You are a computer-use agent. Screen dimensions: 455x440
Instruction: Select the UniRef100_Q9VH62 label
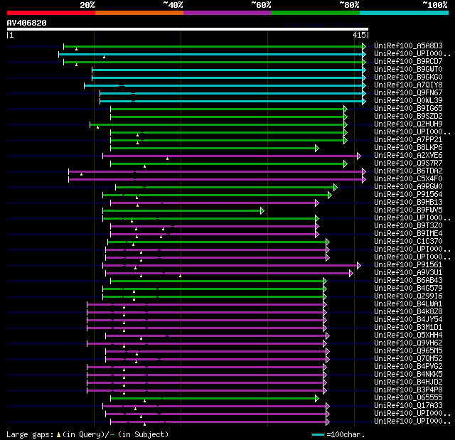[408, 343]
